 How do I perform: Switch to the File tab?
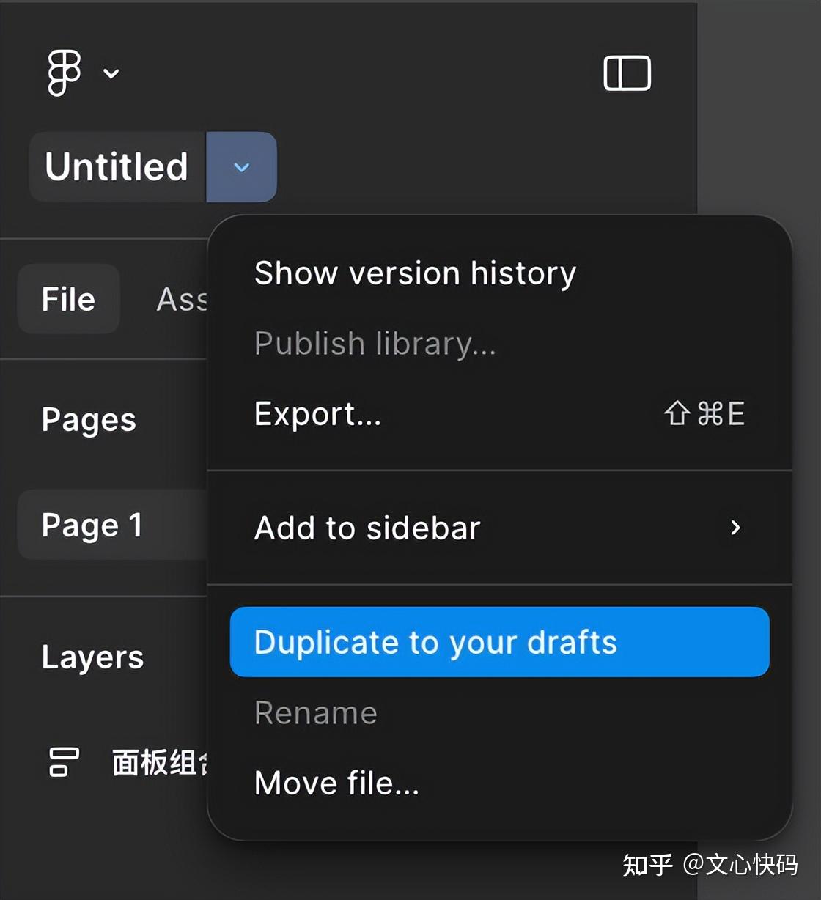[x=69, y=299]
